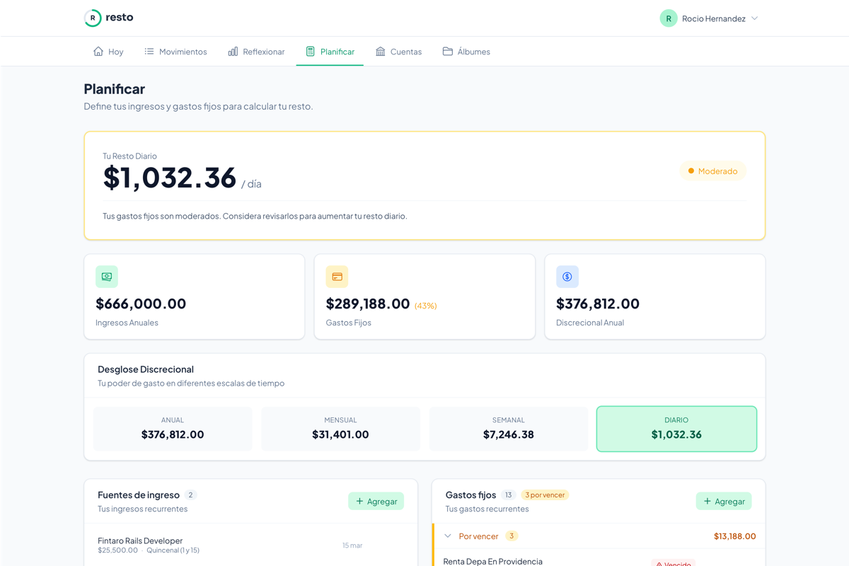Image resolution: width=849 pixels, height=566 pixels.
Task: Add a new income source with Agregar
Action: coord(376,501)
